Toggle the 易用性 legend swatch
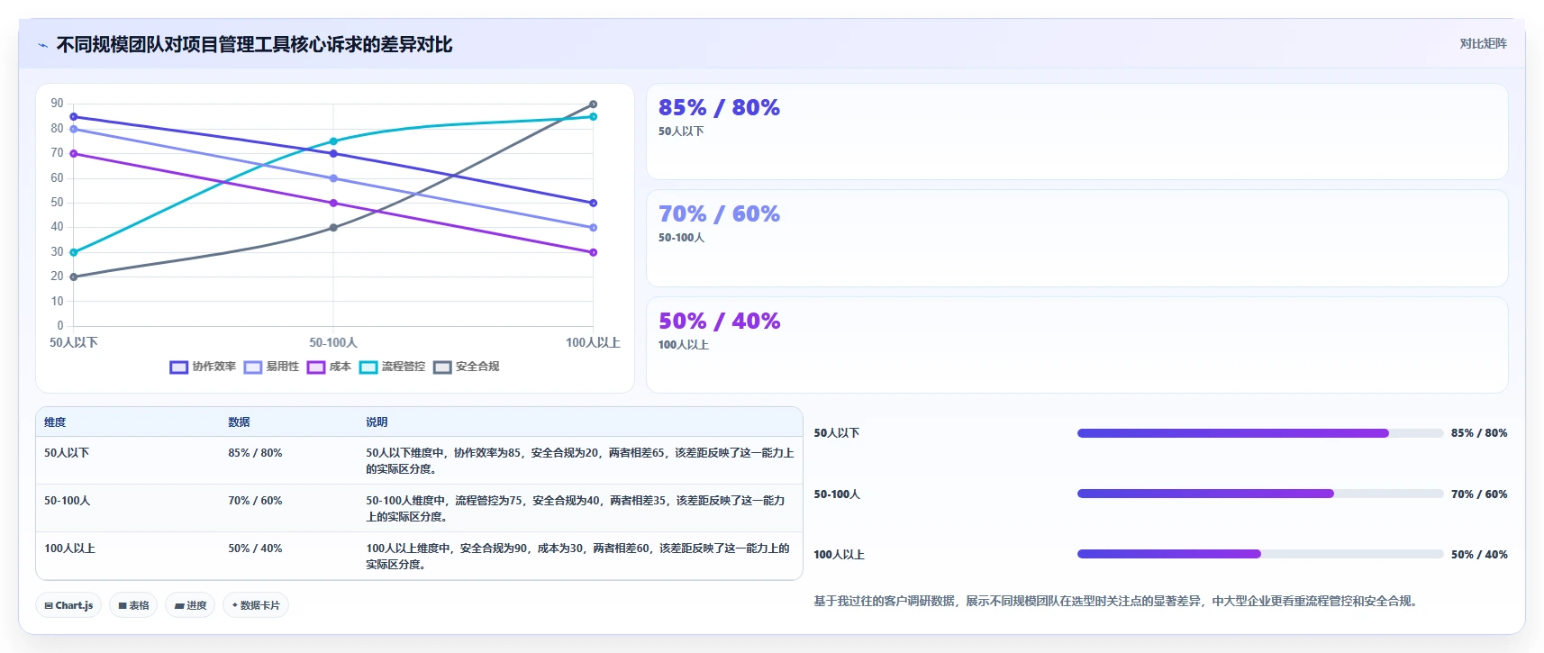Screen dimensions: 1544x653 [x=252, y=367]
